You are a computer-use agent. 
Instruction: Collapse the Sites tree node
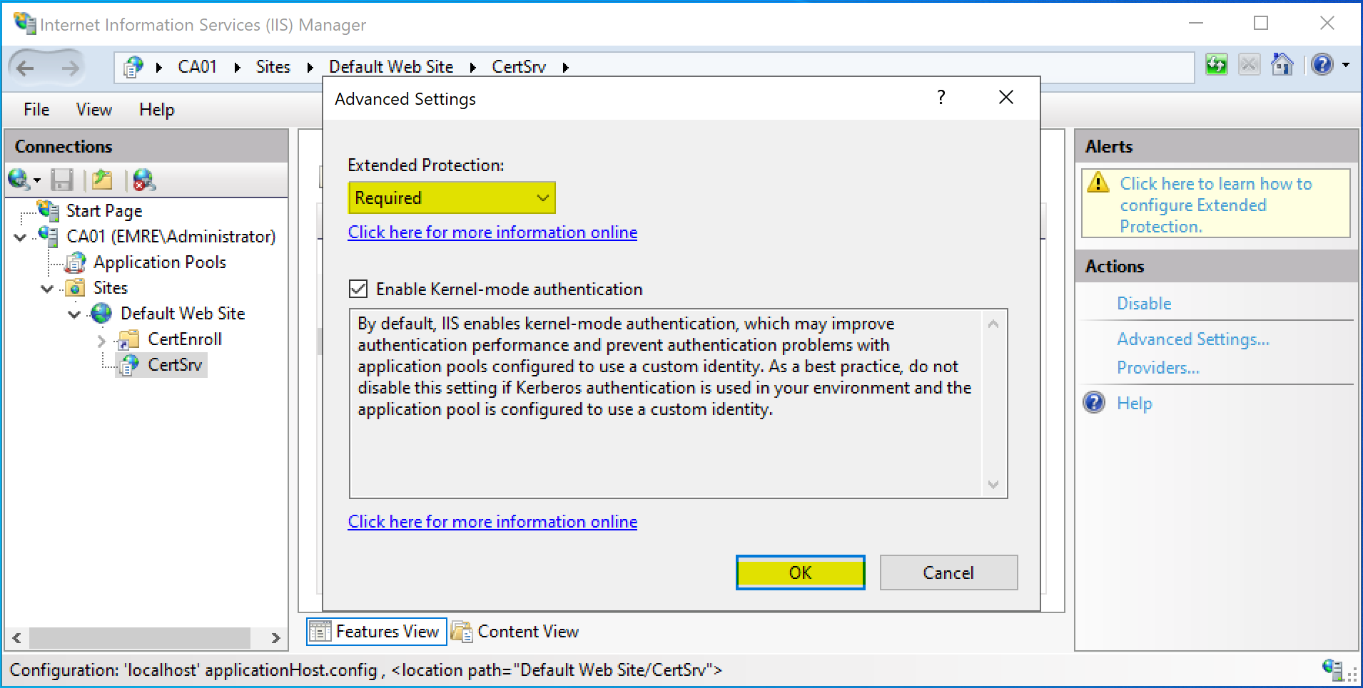tap(47, 289)
